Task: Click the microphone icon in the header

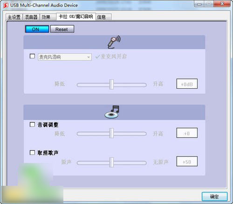Action: coord(114,42)
